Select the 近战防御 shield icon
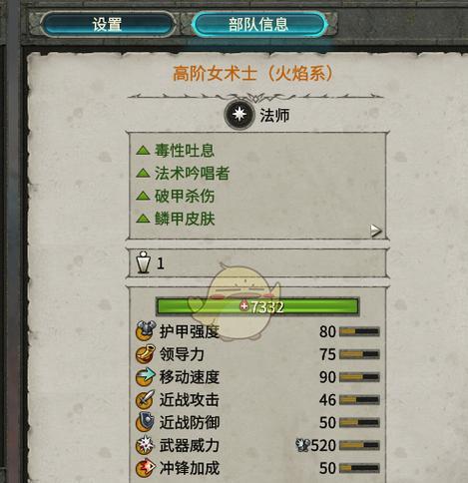 pyautogui.click(x=146, y=422)
